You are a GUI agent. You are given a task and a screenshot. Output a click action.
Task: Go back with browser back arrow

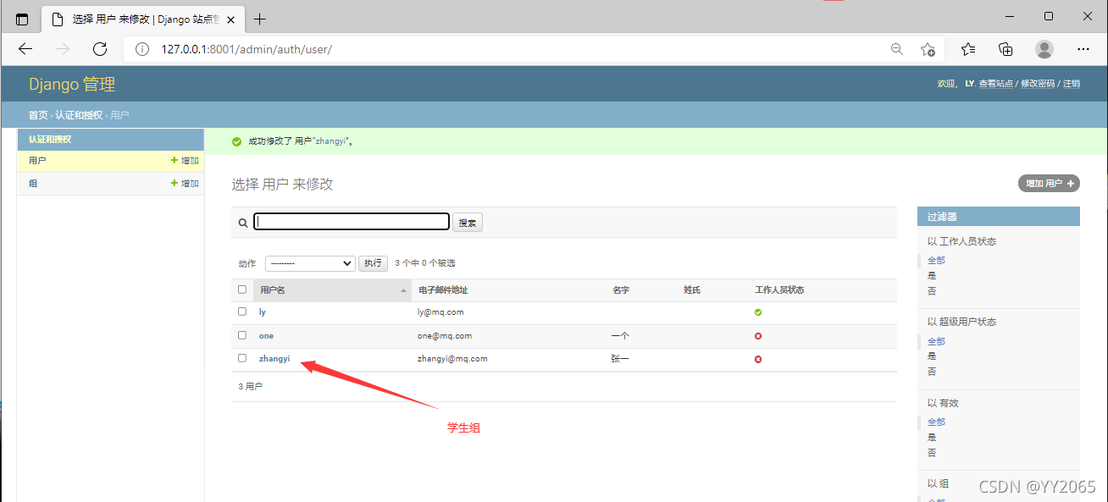(25, 49)
